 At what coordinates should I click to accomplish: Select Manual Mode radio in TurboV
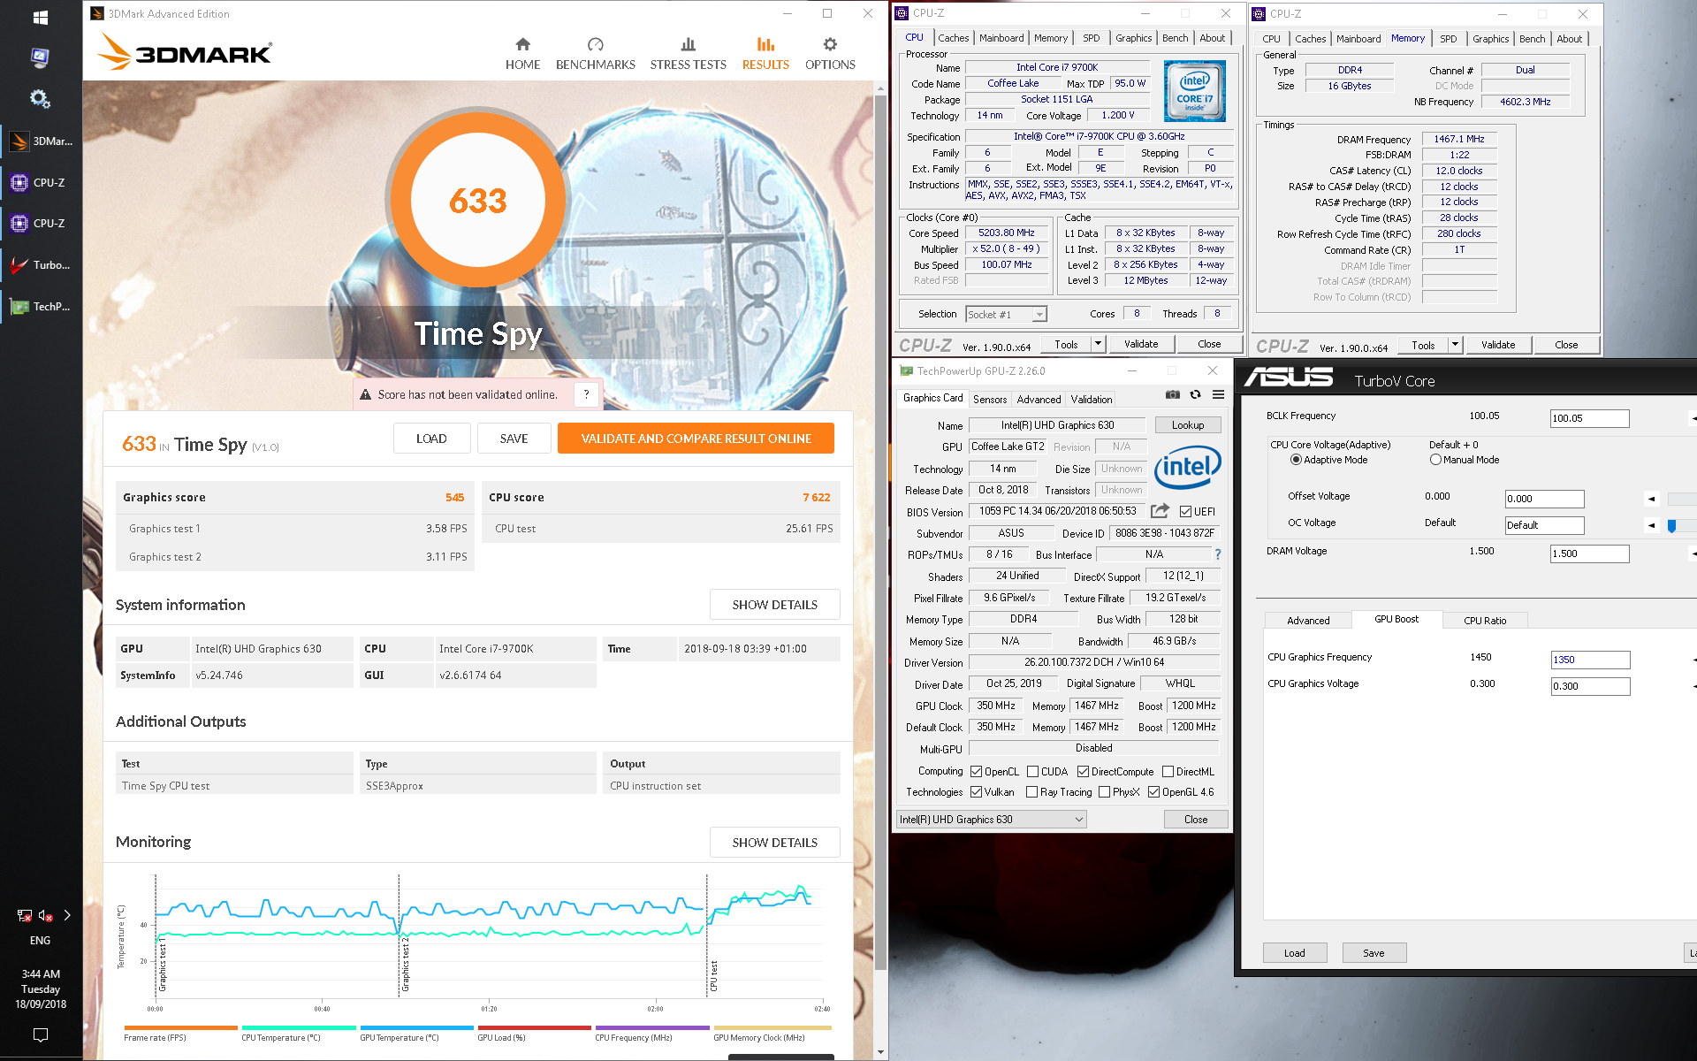tap(1435, 460)
